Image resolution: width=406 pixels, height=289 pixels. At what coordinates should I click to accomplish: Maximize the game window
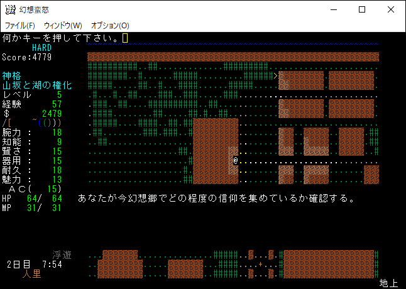[x=362, y=9]
